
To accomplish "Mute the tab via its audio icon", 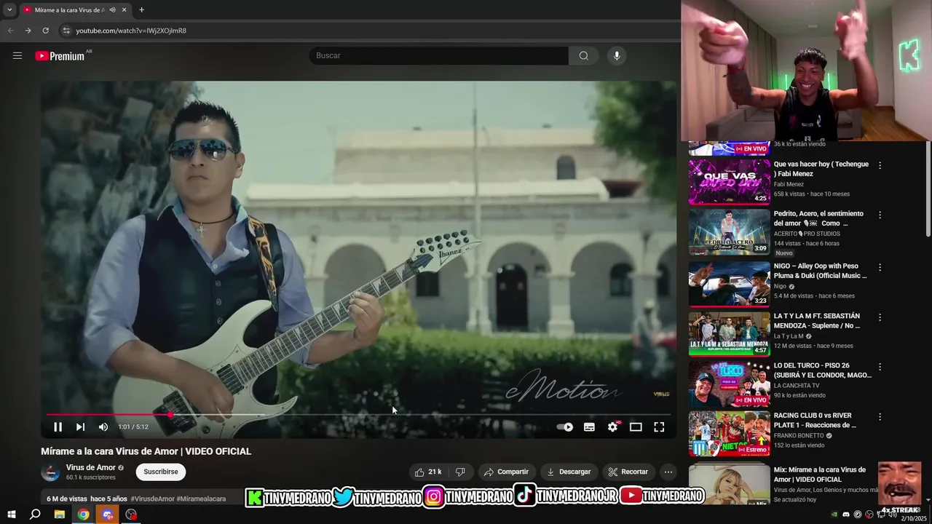I will (112, 10).
